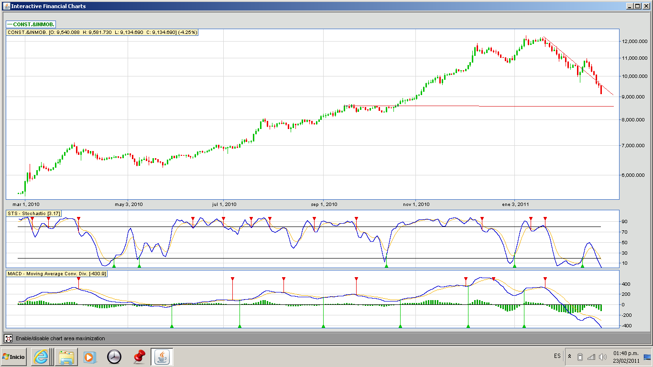Switch to the Java application taskbar button
This screenshot has height=367, width=653.
coord(162,356)
